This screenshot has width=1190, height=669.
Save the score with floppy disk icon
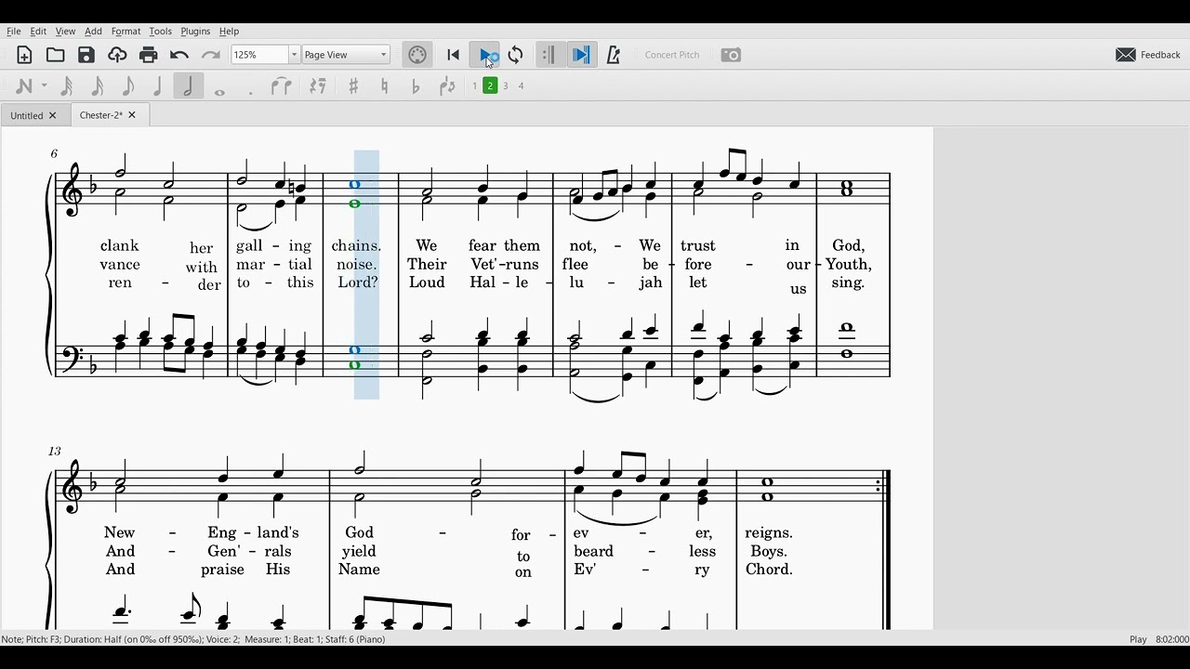tap(86, 55)
